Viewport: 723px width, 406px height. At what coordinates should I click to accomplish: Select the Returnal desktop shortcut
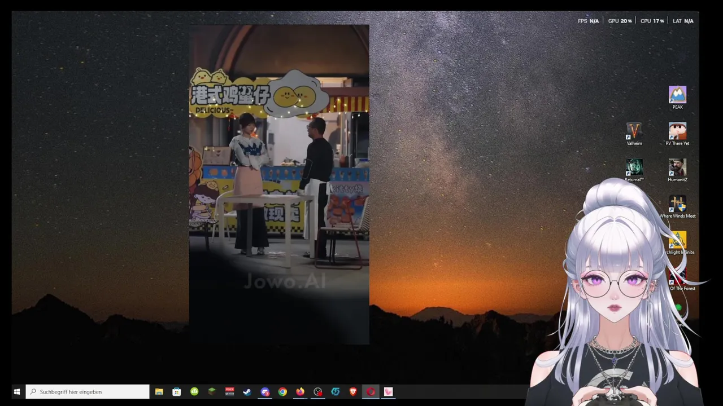pyautogui.click(x=634, y=170)
